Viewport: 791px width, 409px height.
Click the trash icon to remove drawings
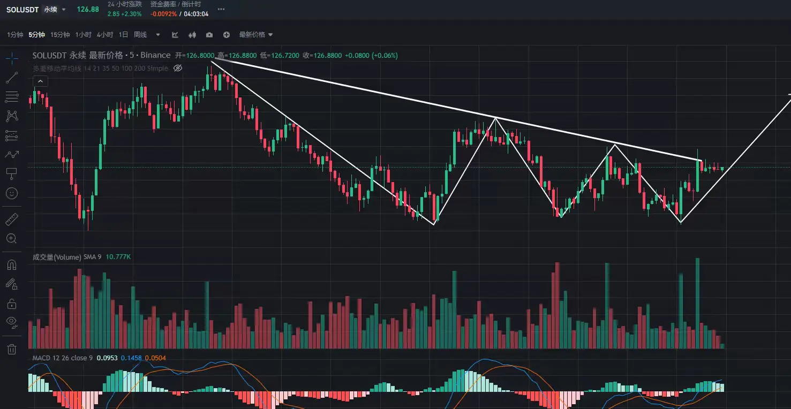point(11,350)
